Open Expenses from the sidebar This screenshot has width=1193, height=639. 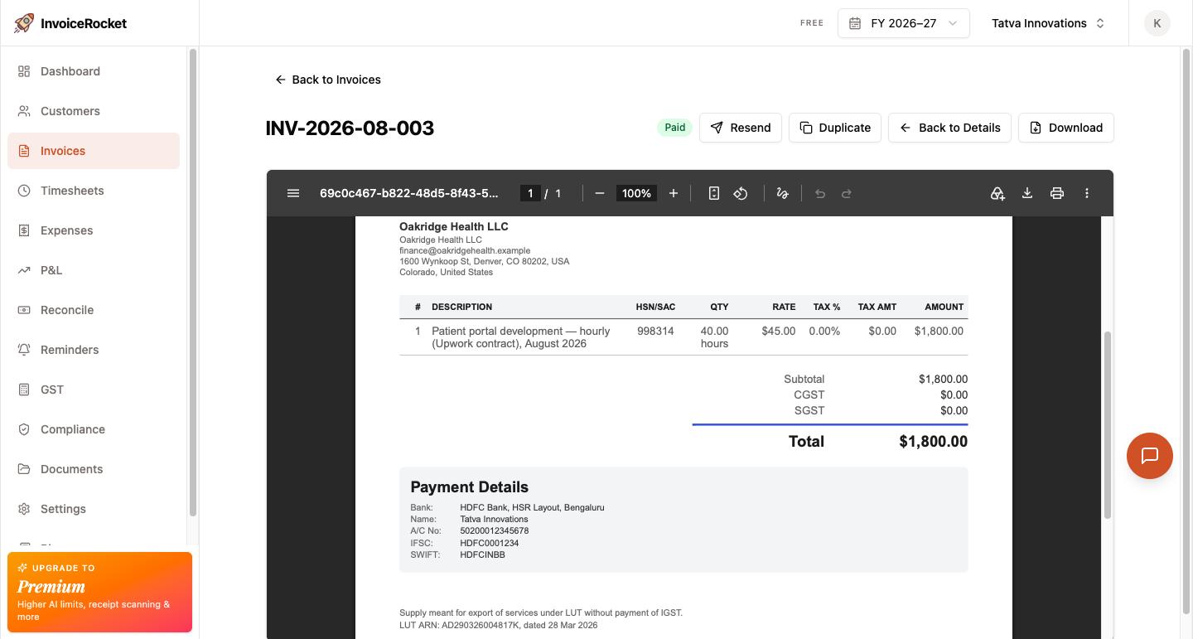click(x=94, y=230)
